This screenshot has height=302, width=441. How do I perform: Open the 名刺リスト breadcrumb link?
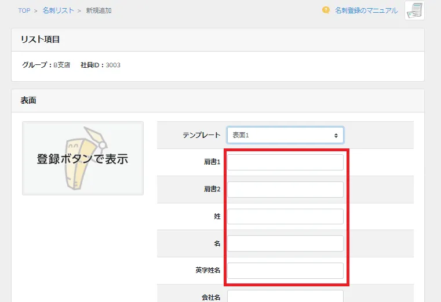pos(58,10)
